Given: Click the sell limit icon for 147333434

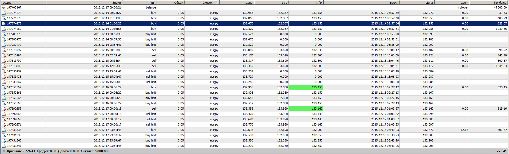Looking at the screenshot, I should click(x=4, y=71).
